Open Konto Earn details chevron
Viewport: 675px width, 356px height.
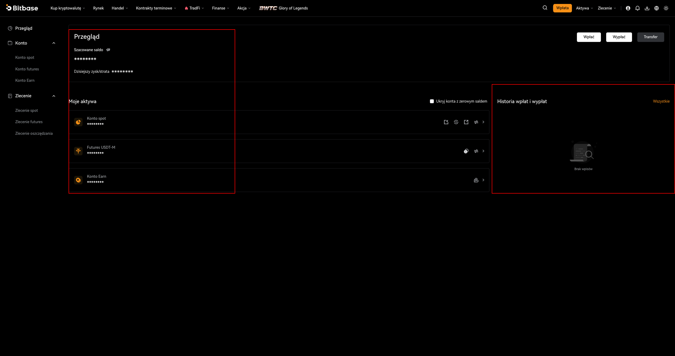(483, 180)
